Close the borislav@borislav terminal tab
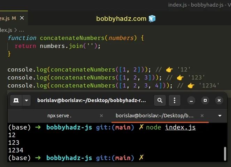This screenshot has height=167, width=231. (x=202, y=116)
